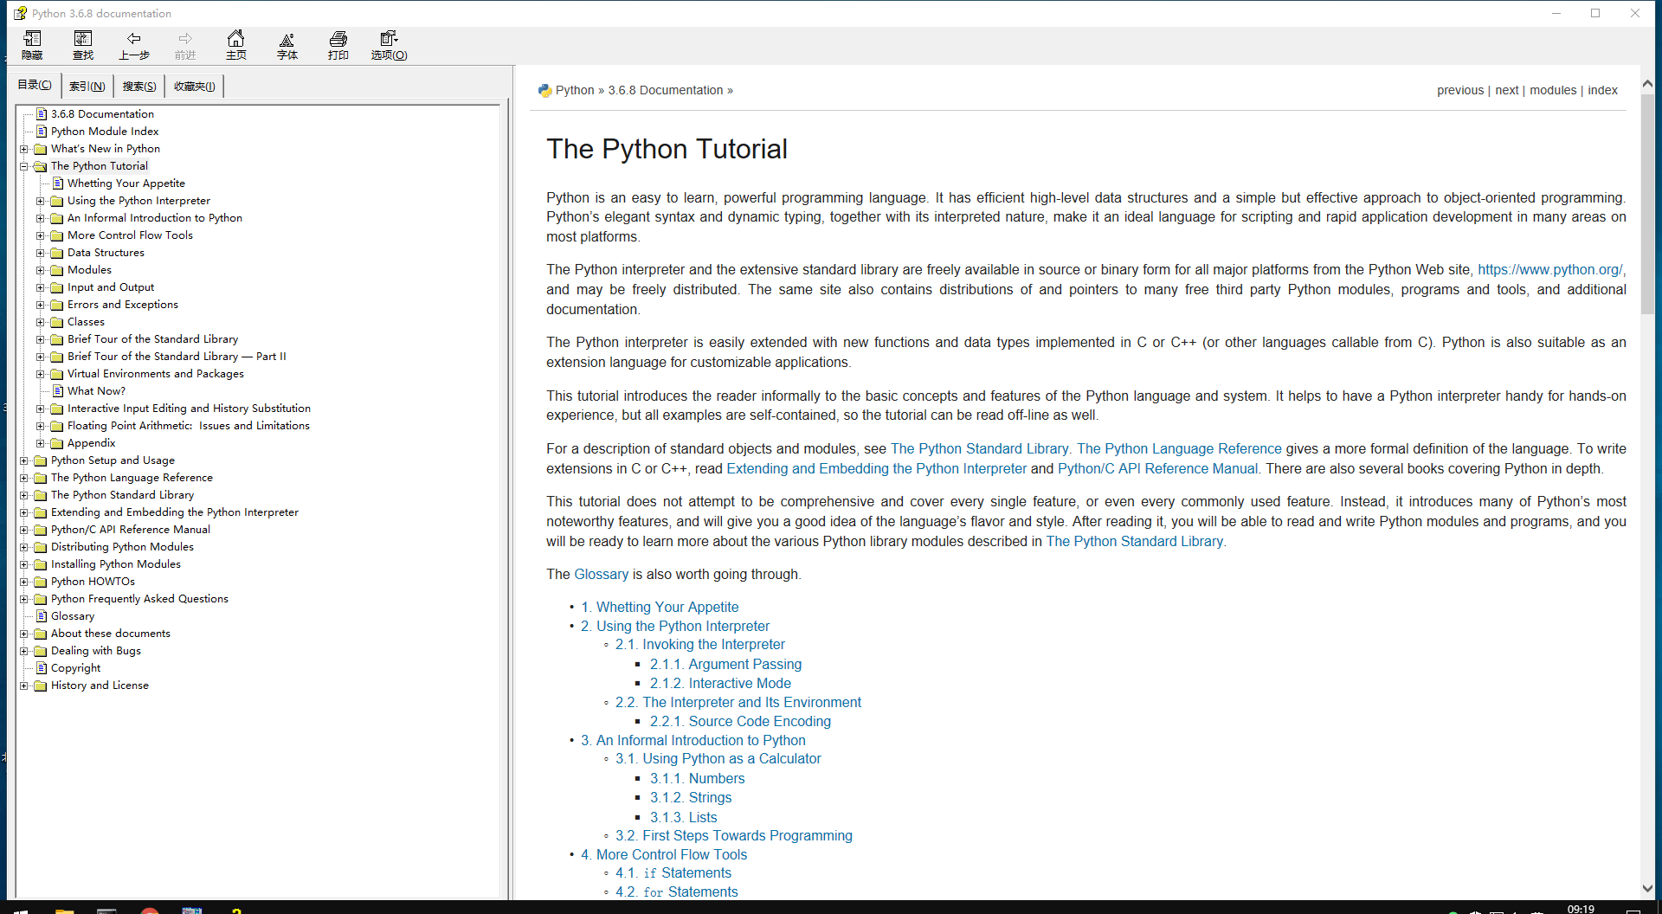
Task: Collapse The Python Tutorial tree node
Action: pos(24,166)
